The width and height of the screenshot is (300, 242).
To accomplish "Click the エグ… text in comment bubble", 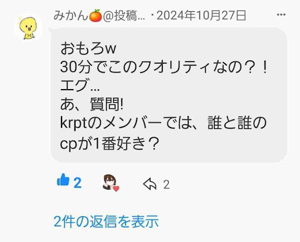I will (80, 86).
